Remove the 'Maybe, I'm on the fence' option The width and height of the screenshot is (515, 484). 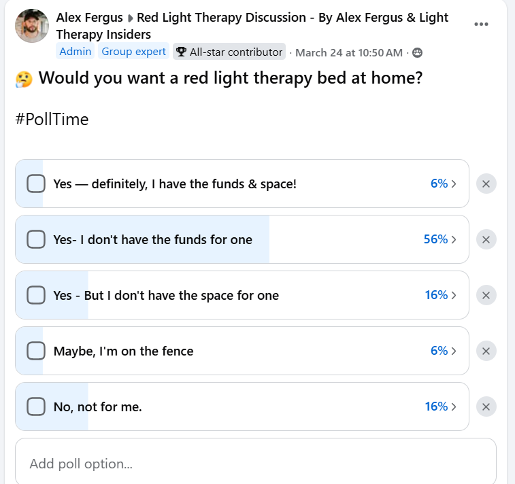486,351
